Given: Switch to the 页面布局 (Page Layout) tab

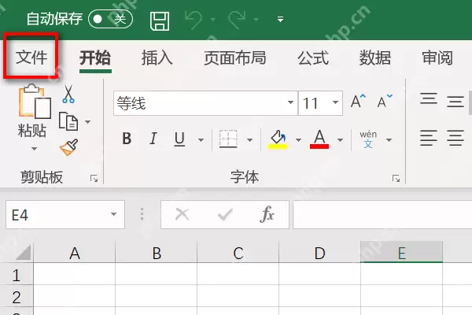Looking at the screenshot, I should [235, 57].
